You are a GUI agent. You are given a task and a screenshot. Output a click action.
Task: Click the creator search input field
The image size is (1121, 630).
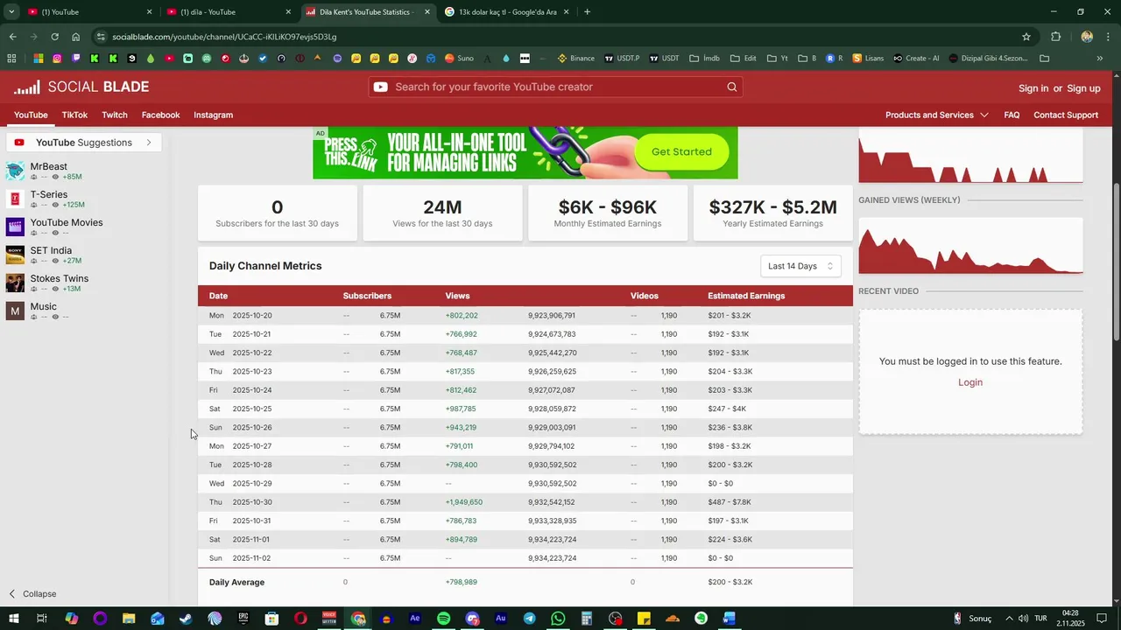556,87
